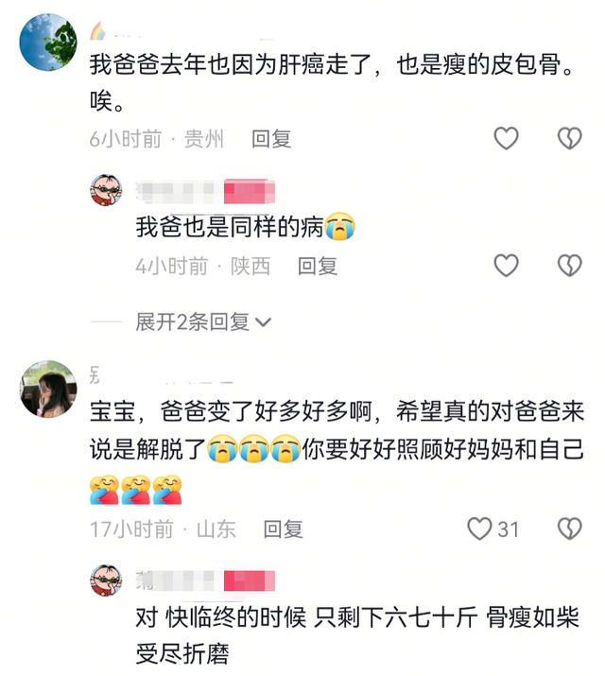This screenshot has width=605, height=676.
Task: Open the cartoon avatar on the bottom reply
Action: [x=106, y=581]
